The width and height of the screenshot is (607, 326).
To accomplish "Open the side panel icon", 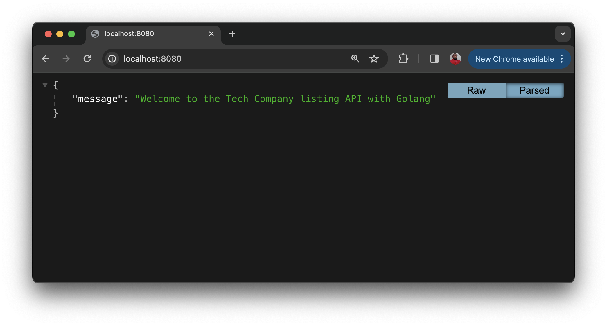I will click(434, 59).
